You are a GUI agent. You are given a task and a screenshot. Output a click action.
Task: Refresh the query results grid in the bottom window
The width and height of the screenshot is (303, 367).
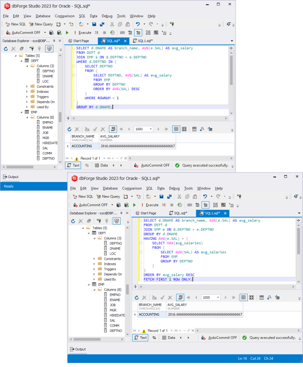click(137, 298)
